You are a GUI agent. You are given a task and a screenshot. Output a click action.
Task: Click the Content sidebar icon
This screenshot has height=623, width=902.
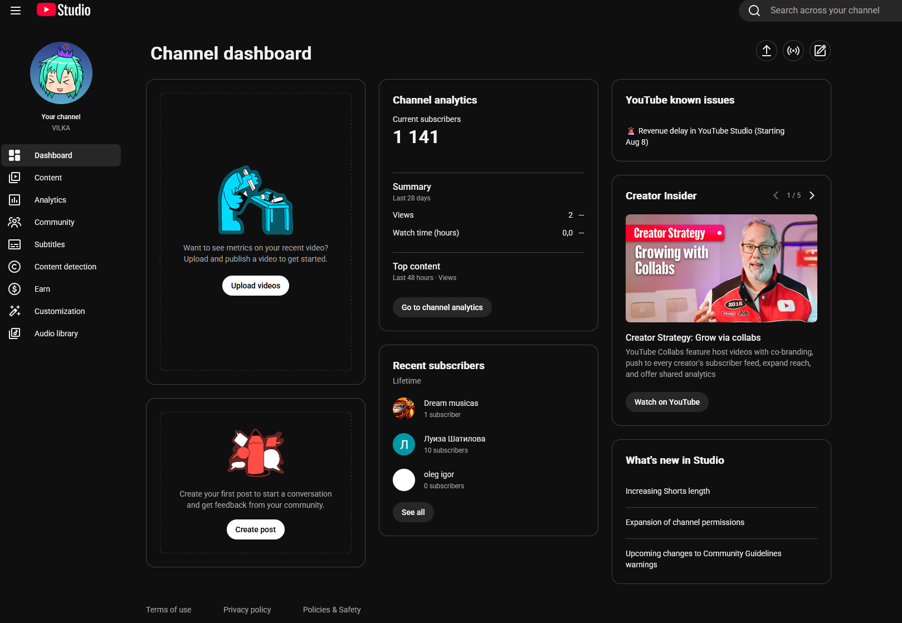click(x=14, y=178)
